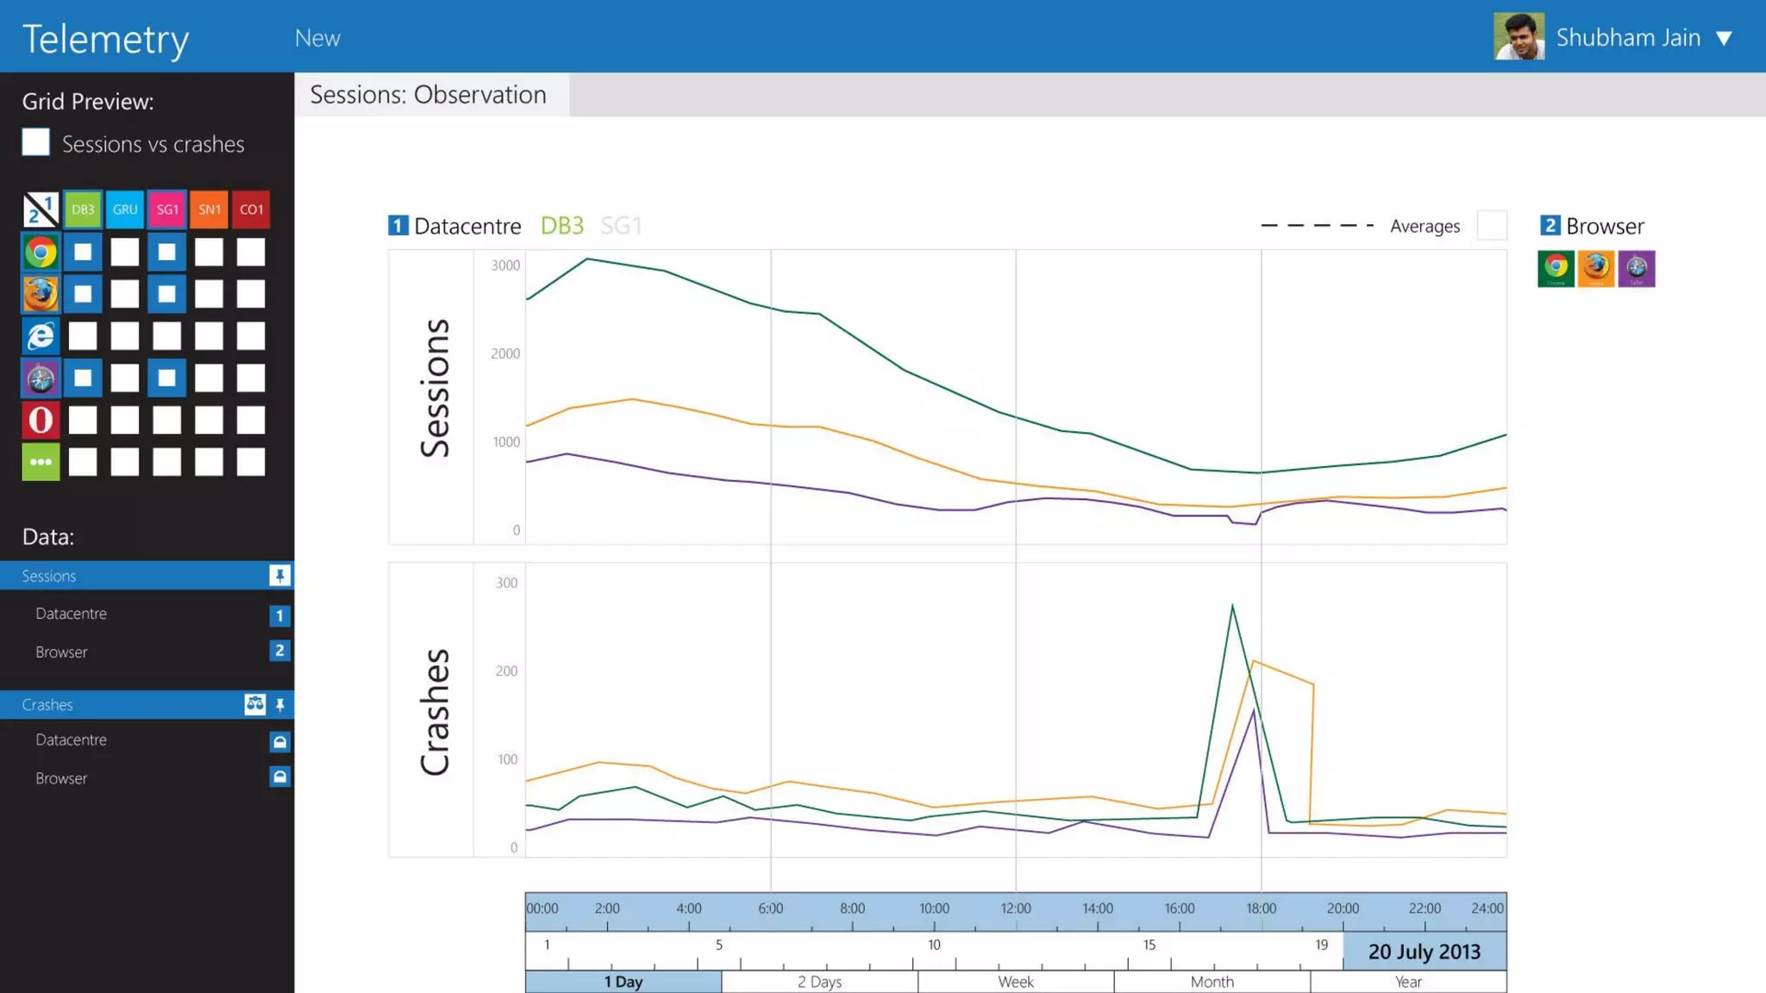1766x993 pixels.
Task: Check the Sessions vs crashes checkbox
Action: 36,143
